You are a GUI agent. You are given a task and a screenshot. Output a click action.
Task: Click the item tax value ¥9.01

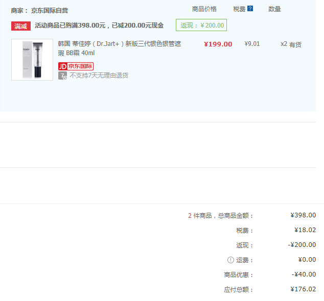click(x=252, y=44)
